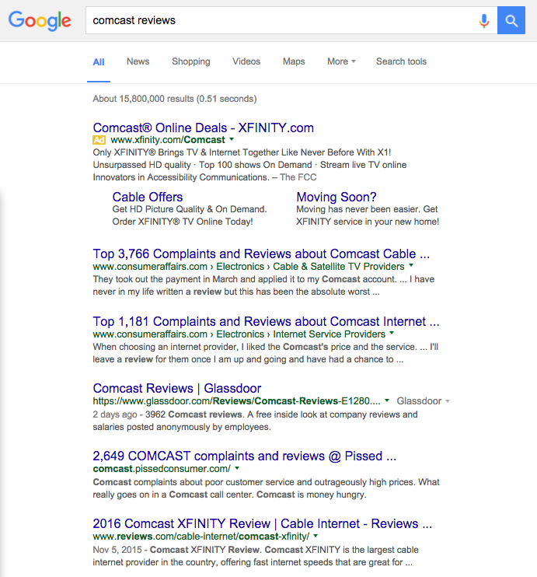537x577 pixels.
Task: Click the About 15,800,000 results text
Action: pyautogui.click(x=175, y=99)
